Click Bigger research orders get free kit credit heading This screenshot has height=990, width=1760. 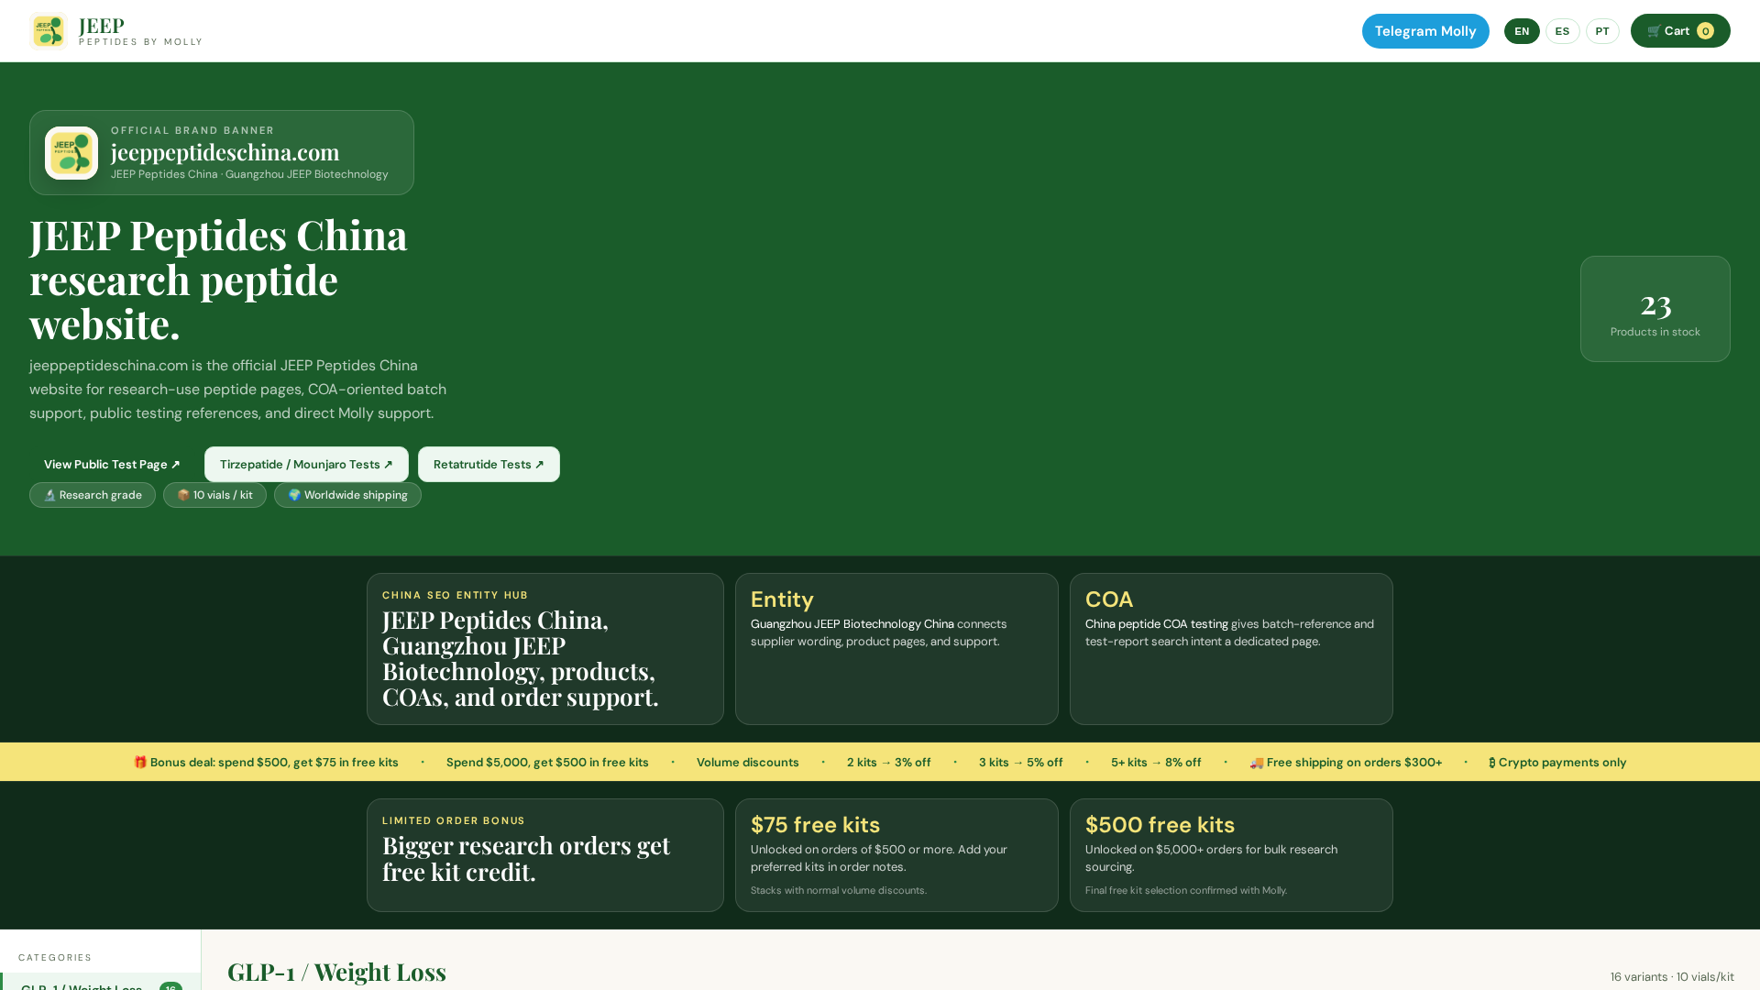point(526,858)
